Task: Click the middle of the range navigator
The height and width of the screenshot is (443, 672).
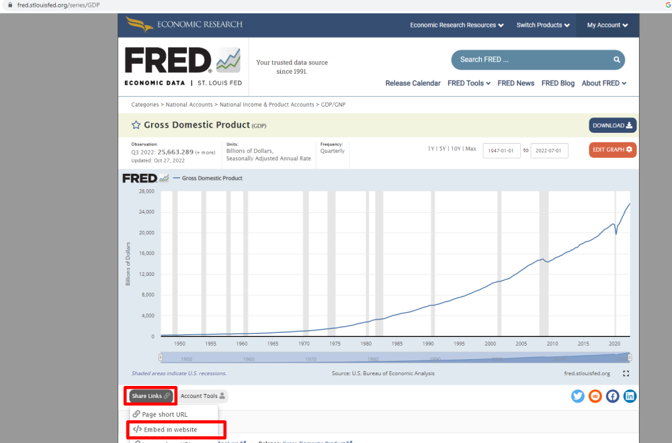Action: pyautogui.click(x=395, y=357)
